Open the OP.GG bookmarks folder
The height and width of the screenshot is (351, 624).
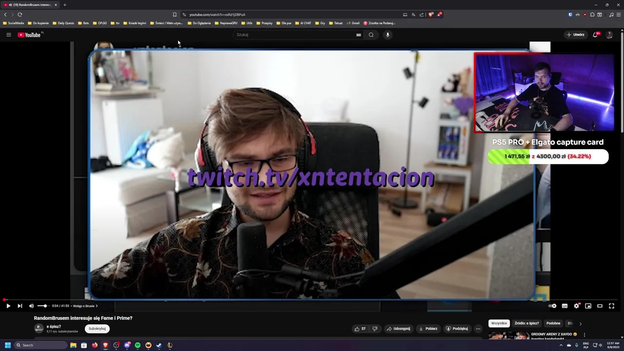100,23
